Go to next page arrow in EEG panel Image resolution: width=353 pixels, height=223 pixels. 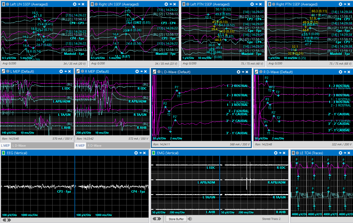9,220
